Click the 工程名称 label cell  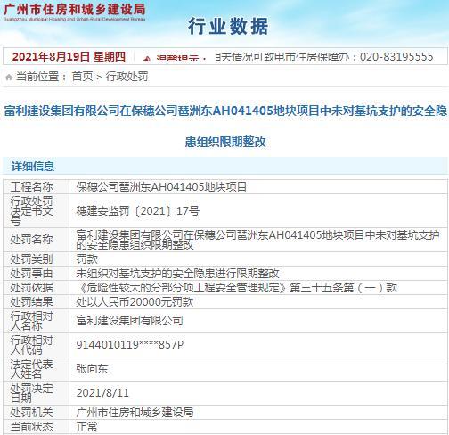36,187
